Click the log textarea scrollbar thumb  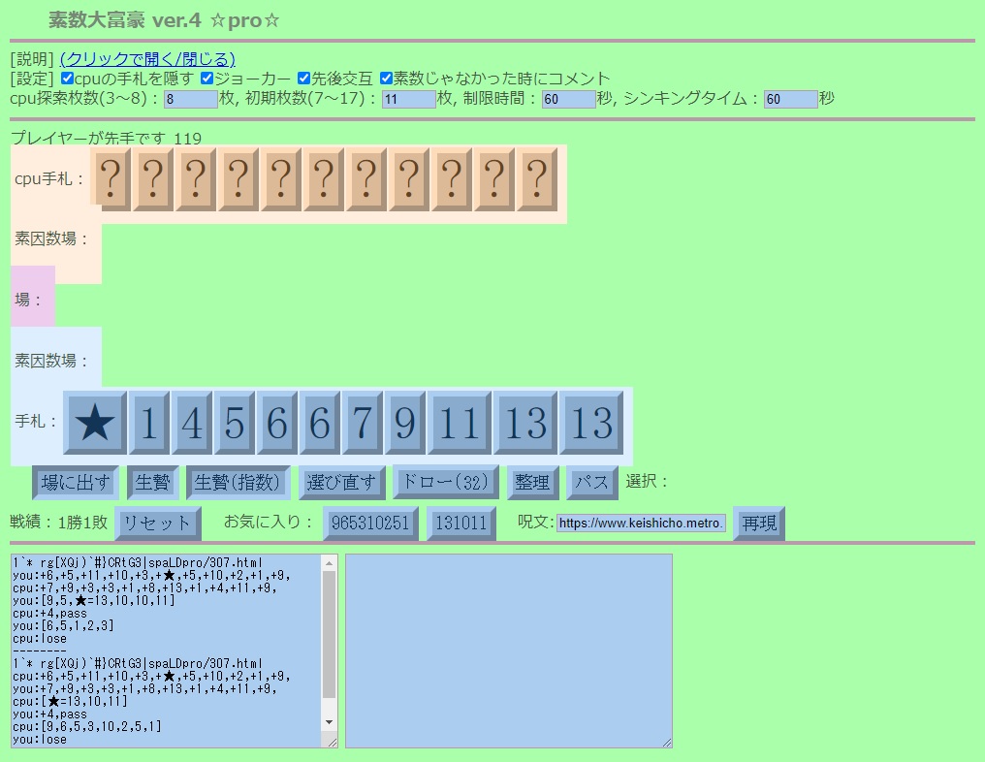point(330,634)
